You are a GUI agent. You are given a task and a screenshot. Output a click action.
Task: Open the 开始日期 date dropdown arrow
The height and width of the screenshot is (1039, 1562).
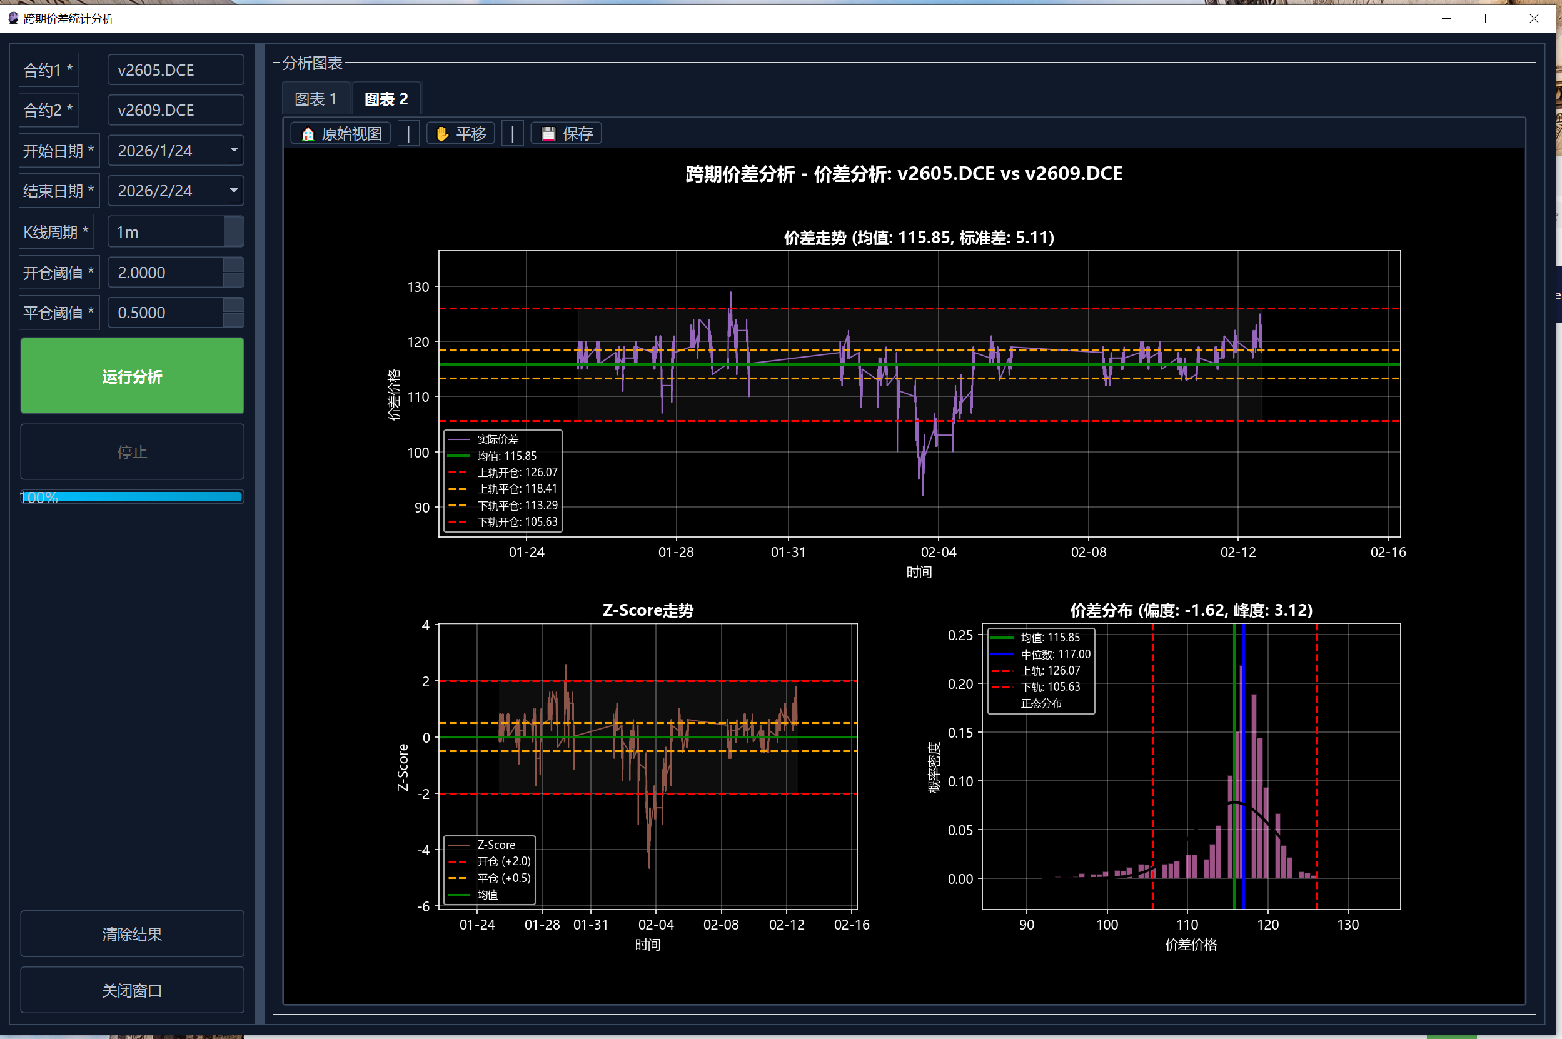coord(233,151)
